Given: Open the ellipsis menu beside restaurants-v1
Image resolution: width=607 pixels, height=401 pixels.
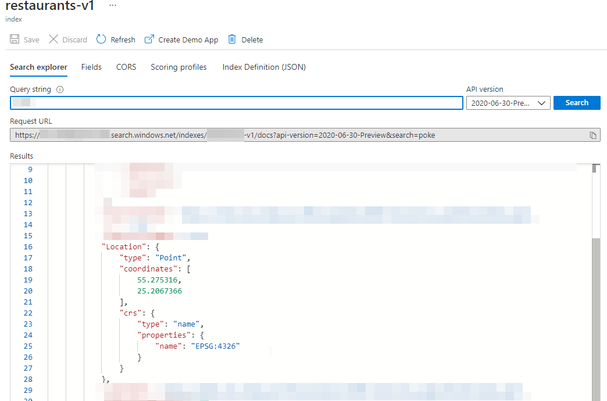Looking at the screenshot, I should pos(113,5).
